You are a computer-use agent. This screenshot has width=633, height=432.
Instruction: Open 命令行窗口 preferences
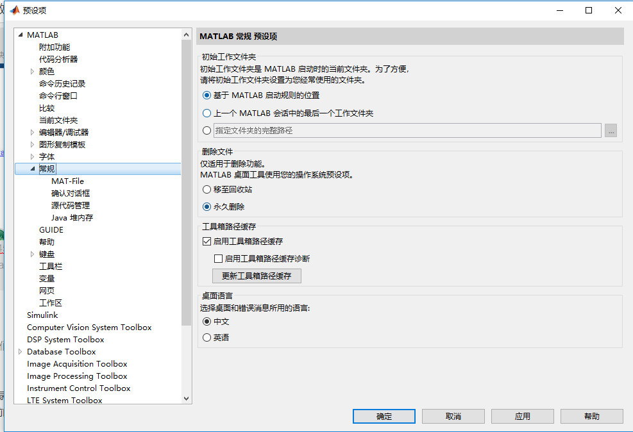pyautogui.click(x=58, y=96)
